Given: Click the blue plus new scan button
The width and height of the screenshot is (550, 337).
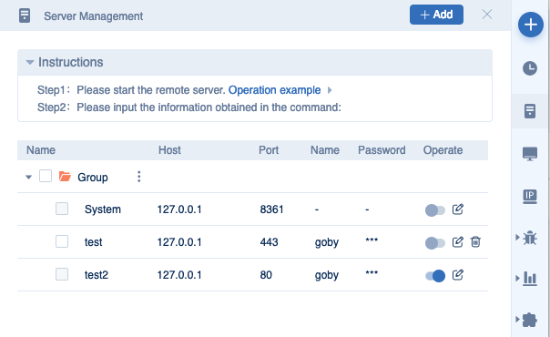Looking at the screenshot, I should 530,25.
